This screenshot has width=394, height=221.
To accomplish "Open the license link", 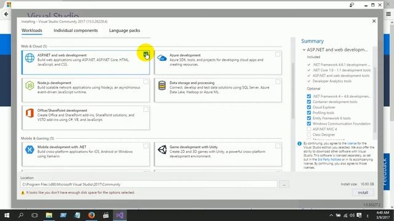I will pos(352,143).
